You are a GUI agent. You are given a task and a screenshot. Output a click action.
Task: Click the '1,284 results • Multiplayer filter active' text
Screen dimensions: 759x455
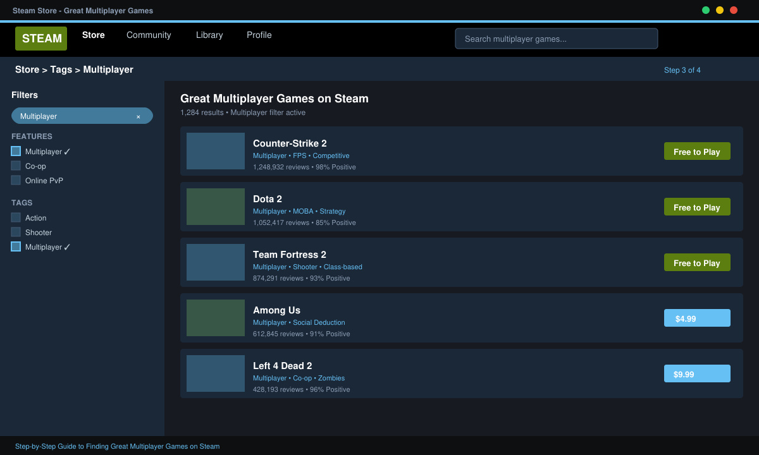243,112
